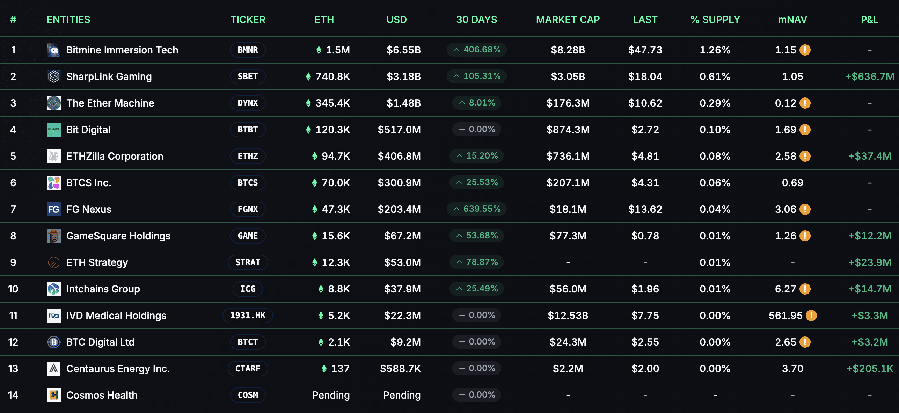Click the BTCS ticker badge
The height and width of the screenshot is (413, 899).
coord(248,183)
